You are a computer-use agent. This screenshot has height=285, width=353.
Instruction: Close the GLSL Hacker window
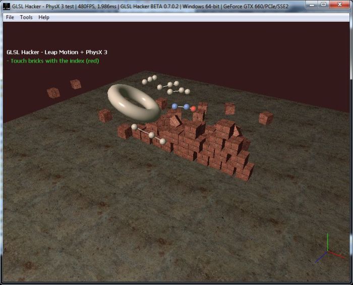pyautogui.click(x=340, y=5)
